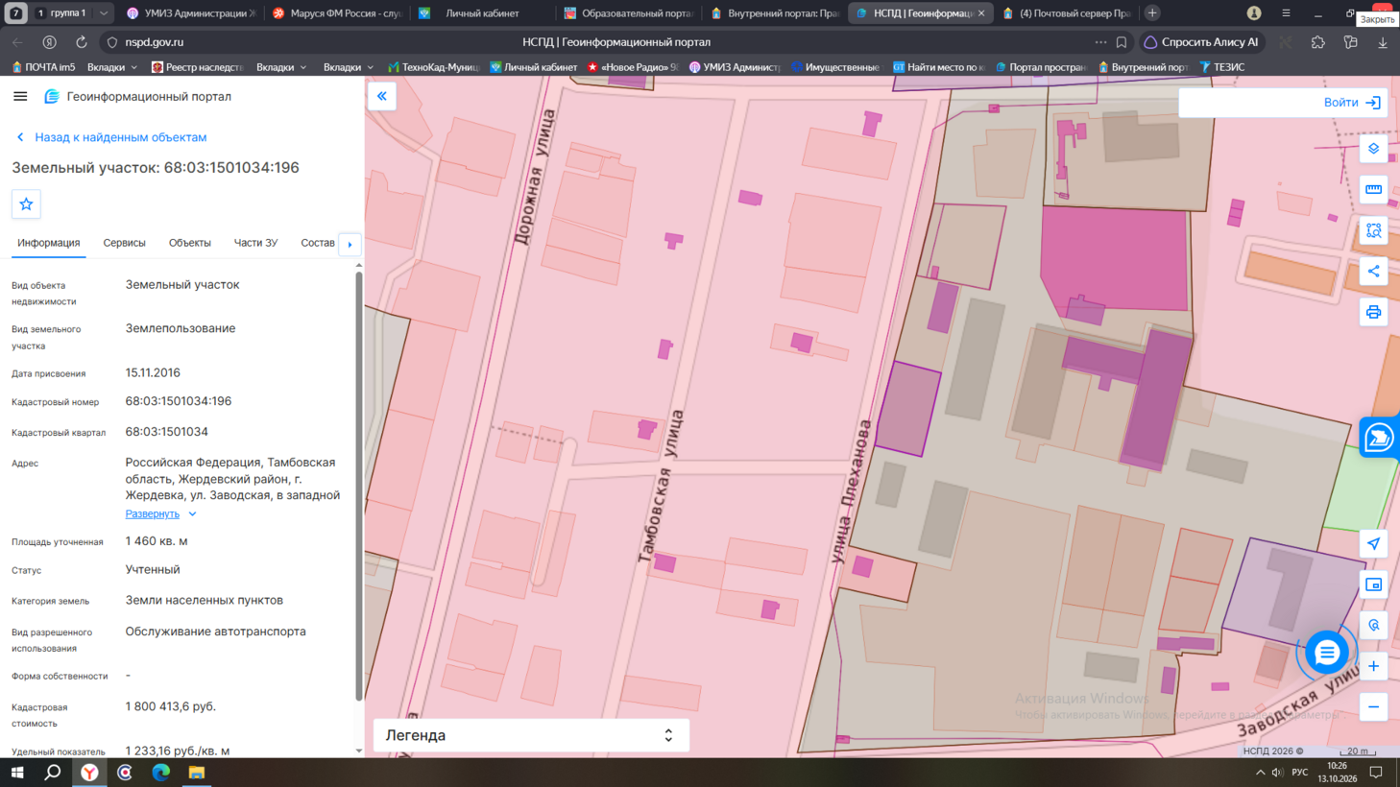Open the first Вкладки bookmarks folder
Screen dimensions: 1400x787
(112, 67)
